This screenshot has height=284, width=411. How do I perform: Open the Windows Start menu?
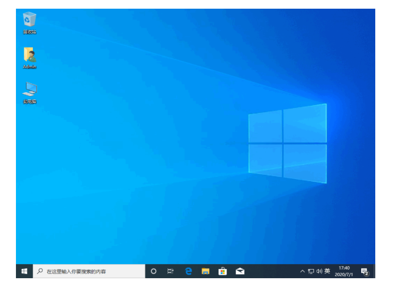[x=24, y=271]
